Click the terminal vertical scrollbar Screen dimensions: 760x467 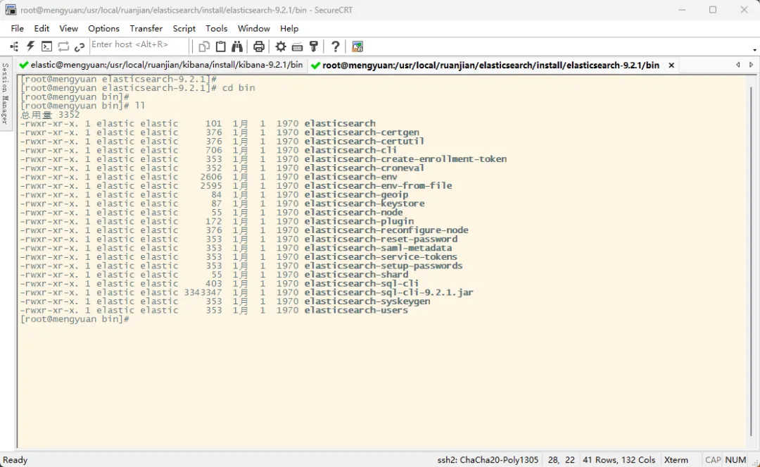751,262
